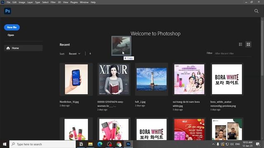Open volume control in system tray

point(232,144)
